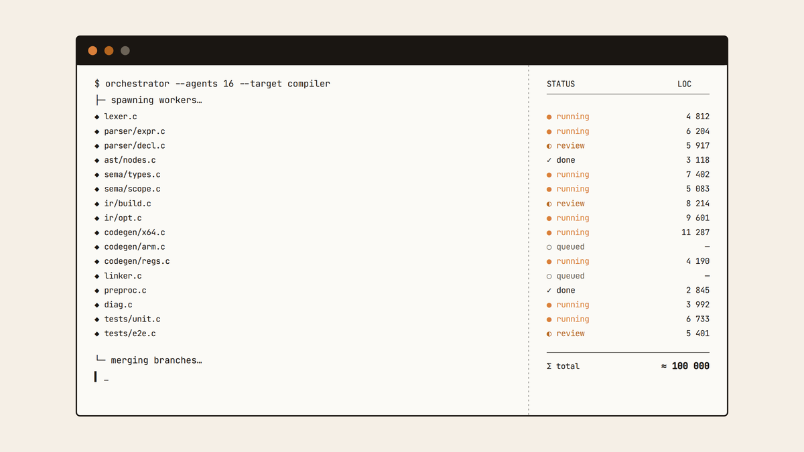Click the running dot in 11 287 row
Screen dimensions: 804x452
pyautogui.click(x=549, y=232)
